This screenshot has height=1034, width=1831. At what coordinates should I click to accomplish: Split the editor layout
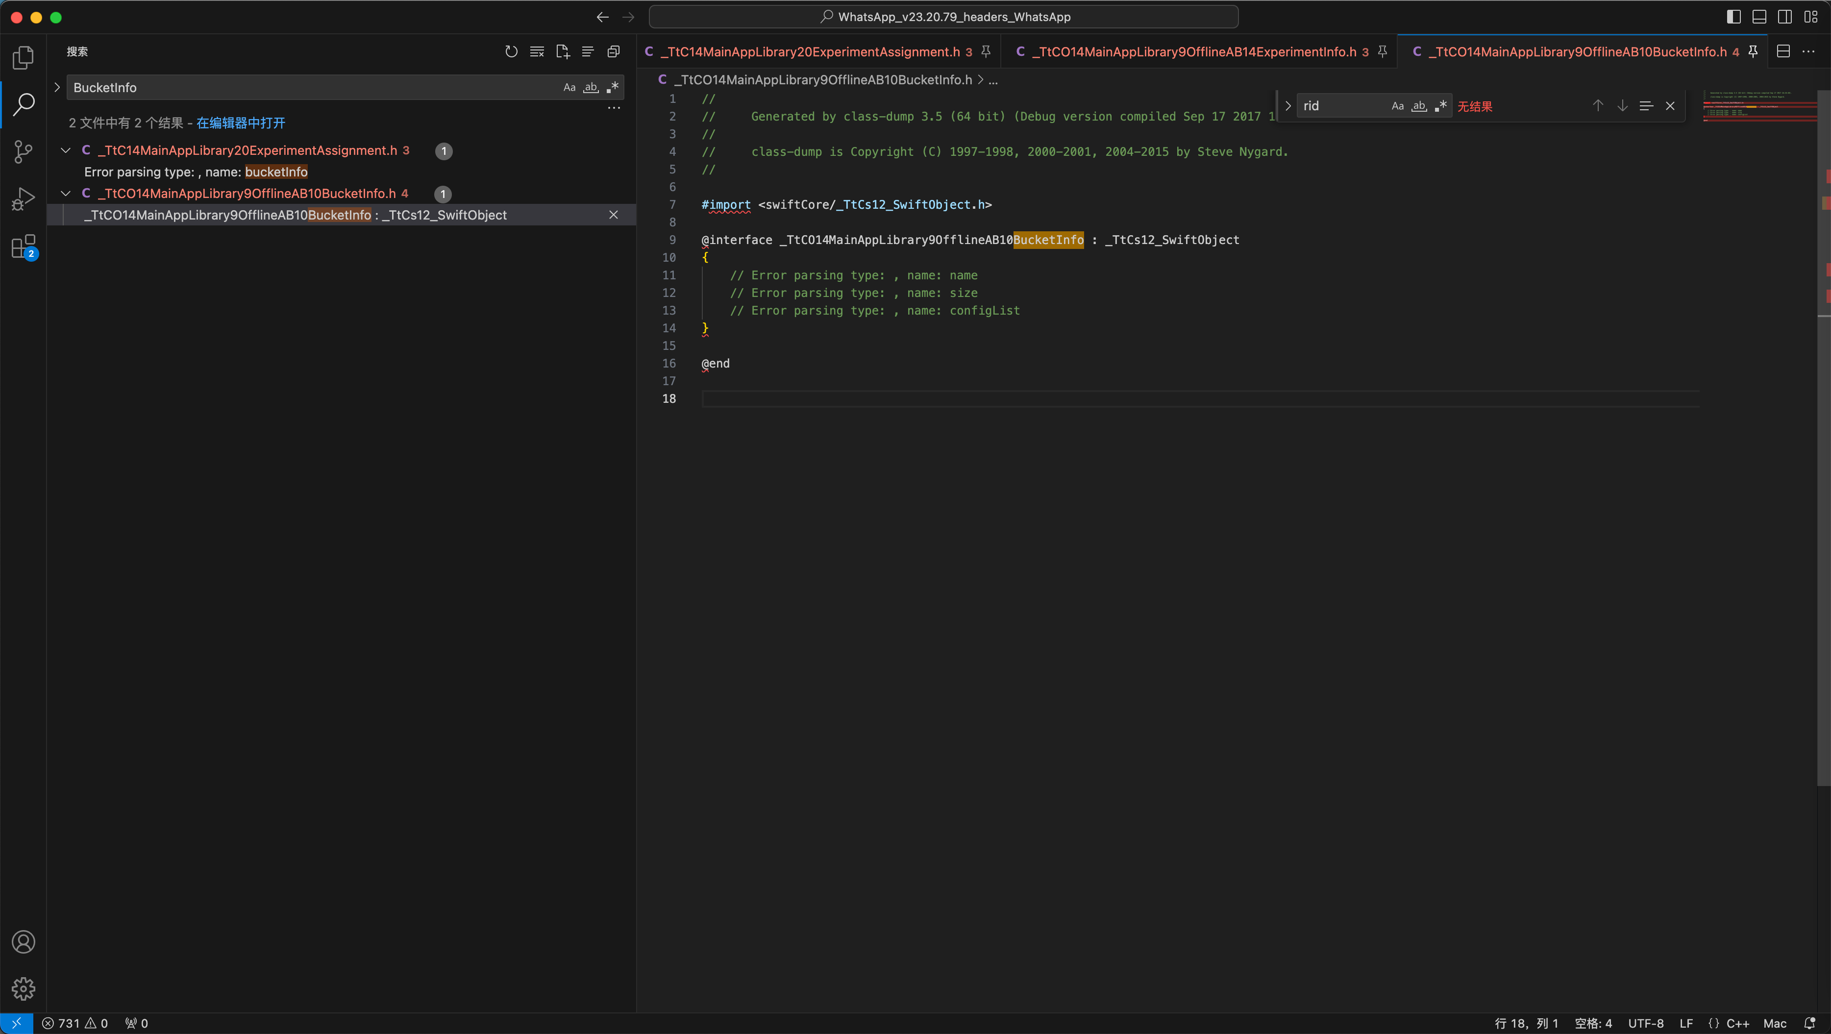coord(1783,51)
